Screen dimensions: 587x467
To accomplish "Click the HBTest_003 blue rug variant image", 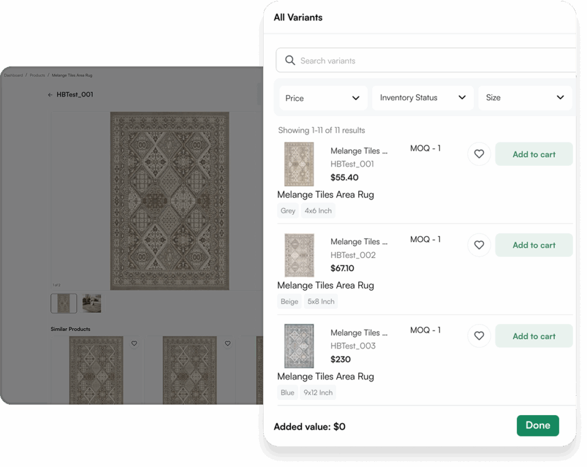I will [x=299, y=346].
